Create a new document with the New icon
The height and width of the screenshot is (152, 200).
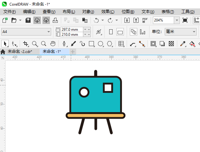[5, 20]
